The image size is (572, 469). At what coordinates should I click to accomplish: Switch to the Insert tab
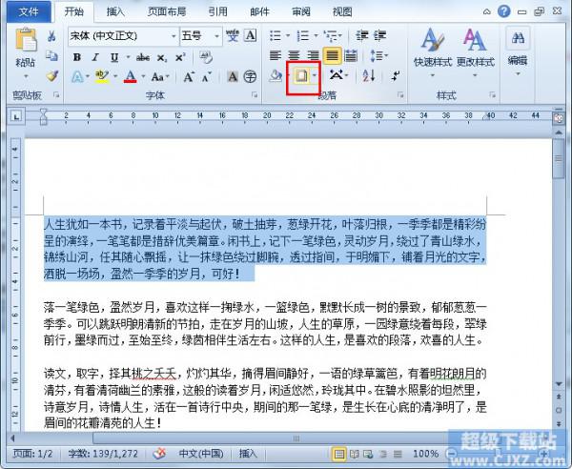click(x=115, y=12)
